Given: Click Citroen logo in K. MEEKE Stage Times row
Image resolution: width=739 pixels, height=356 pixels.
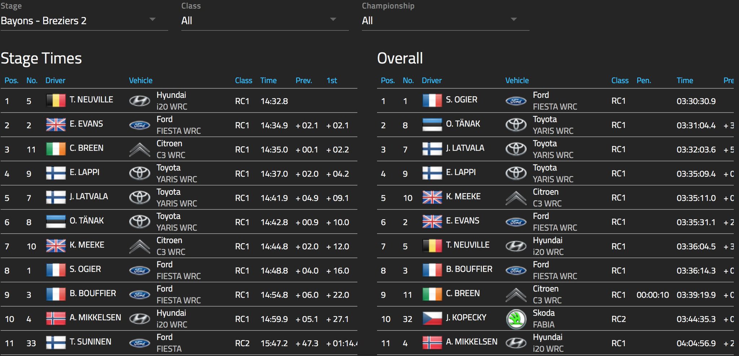Looking at the screenshot, I should [x=140, y=247].
